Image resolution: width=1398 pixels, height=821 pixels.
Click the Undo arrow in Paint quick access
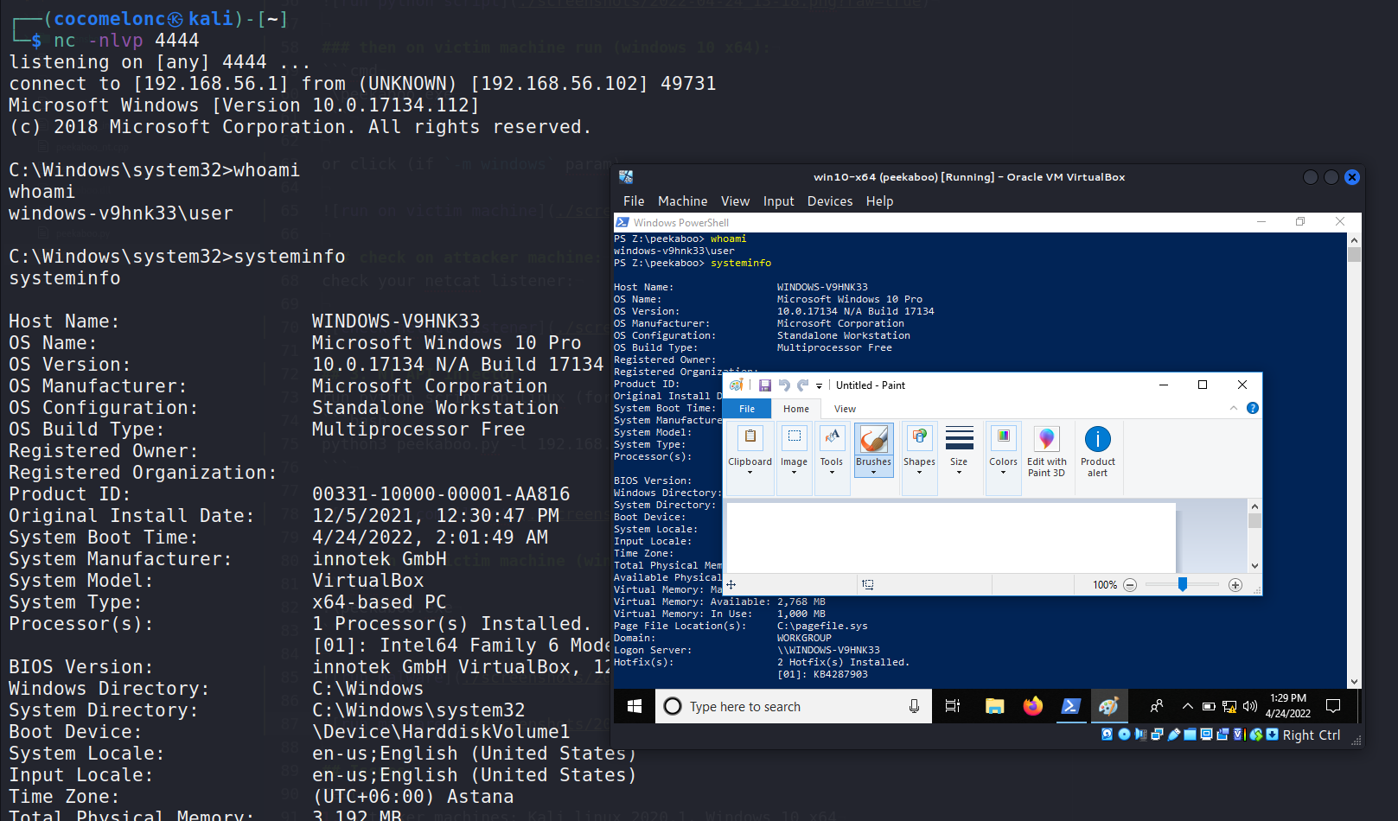tap(784, 385)
